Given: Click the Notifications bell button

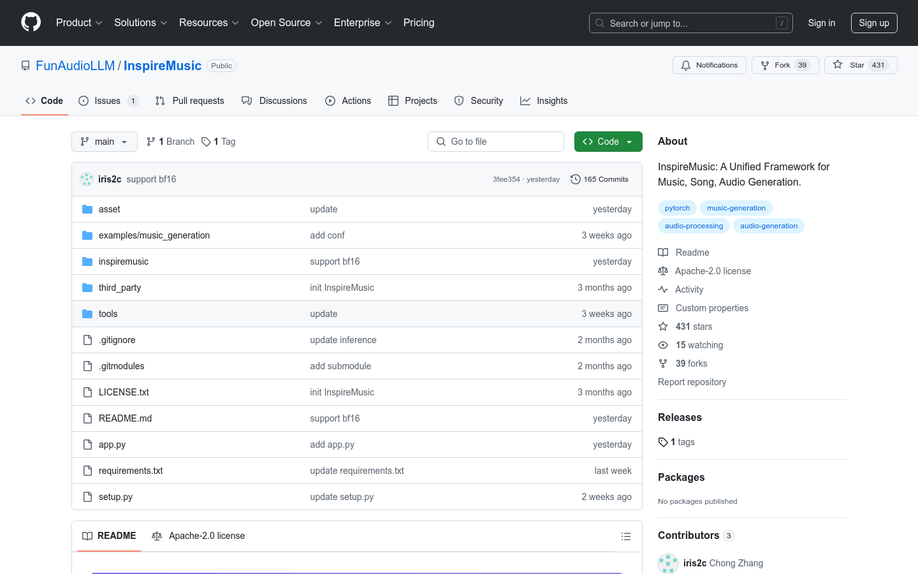Looking at the screenshot, I should [709, 65].
